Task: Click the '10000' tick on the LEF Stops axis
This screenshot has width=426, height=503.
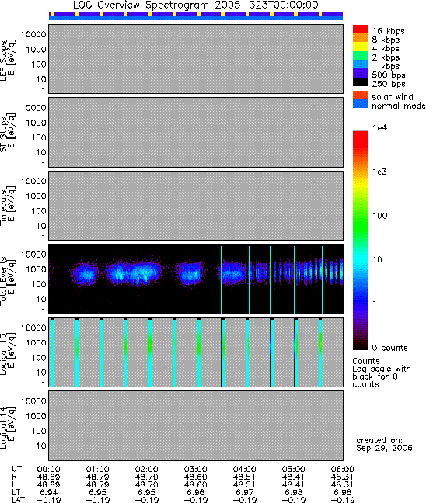Action: [x=33, y=34]
